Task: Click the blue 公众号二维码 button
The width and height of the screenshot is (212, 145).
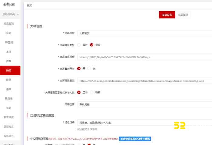Action: (135, 139)
